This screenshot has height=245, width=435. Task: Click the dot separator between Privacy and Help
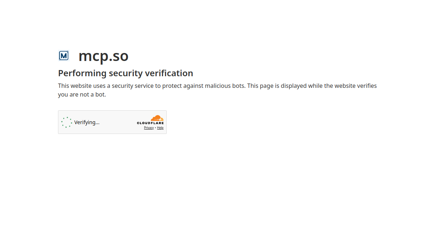point(156,128)
